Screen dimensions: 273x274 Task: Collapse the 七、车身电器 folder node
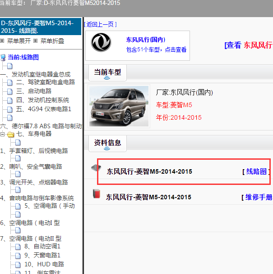coord(2,134)
